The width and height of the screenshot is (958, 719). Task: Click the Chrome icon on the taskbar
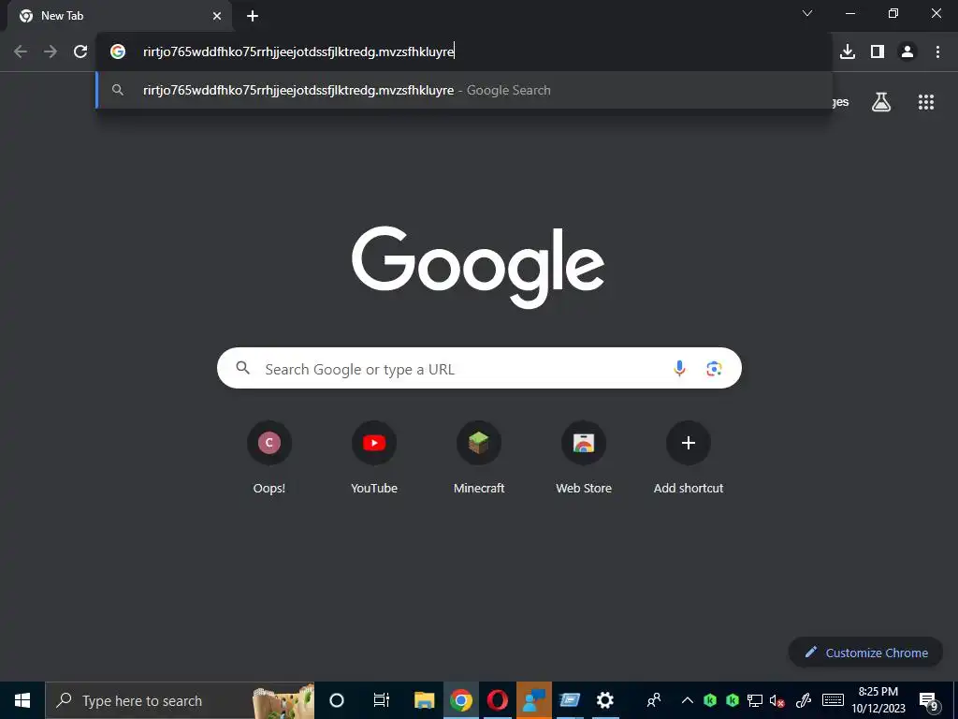pyautogui.click(x=461, y=700)
